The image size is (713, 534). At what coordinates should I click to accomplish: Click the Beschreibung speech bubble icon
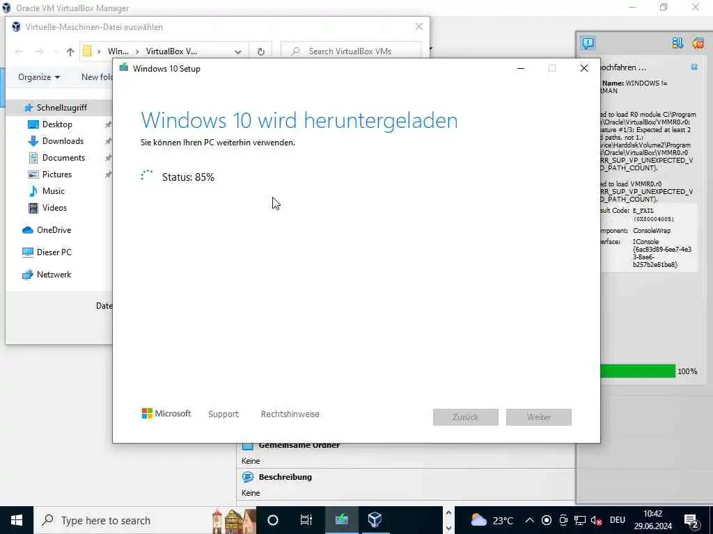(247, 477)
